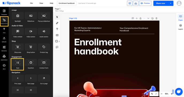Select the rectangle shape tool

56,41
